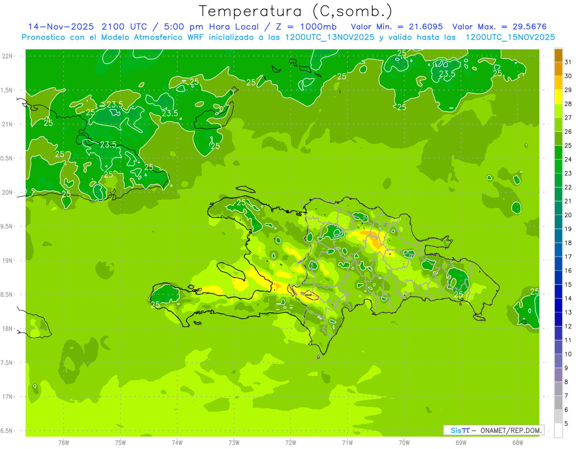Click the '18N' latitude axis label

pos(8,328)
